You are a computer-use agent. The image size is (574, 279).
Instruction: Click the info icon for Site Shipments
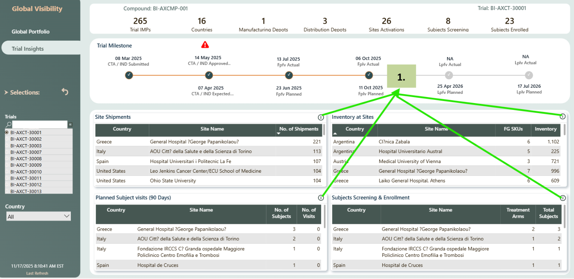pyautogui.click(x=320, y=117)
